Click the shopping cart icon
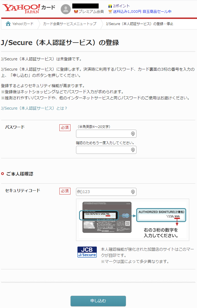 click(110, 12)
